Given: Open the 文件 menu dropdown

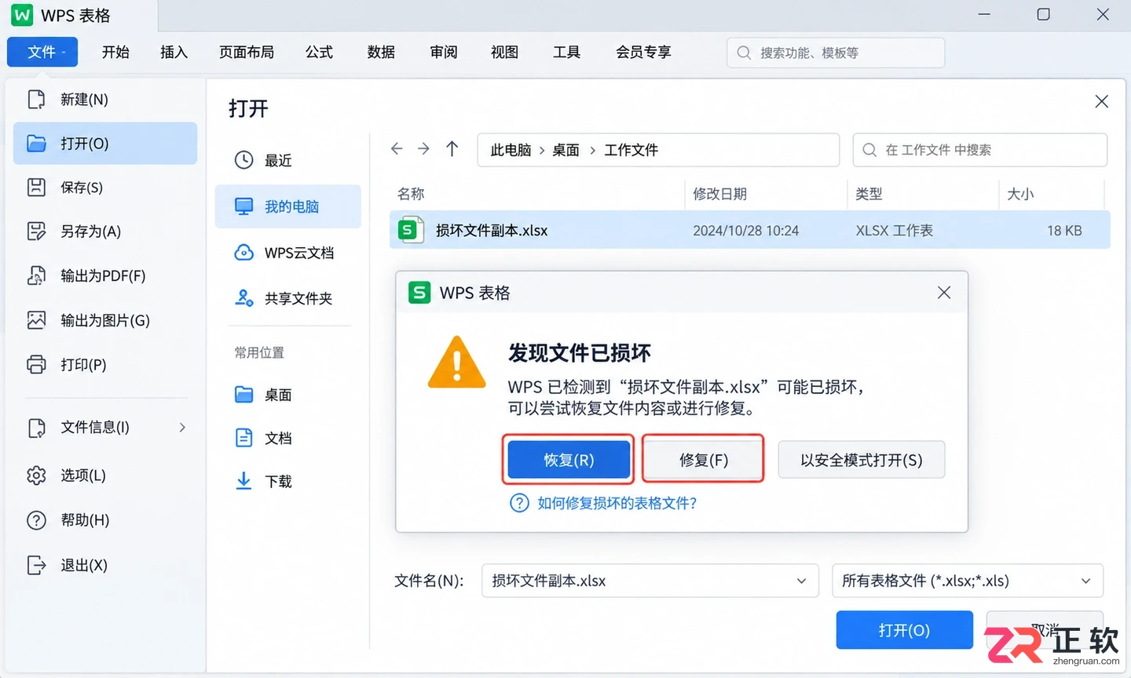Looking at the screenshot, I should [42, 52].
